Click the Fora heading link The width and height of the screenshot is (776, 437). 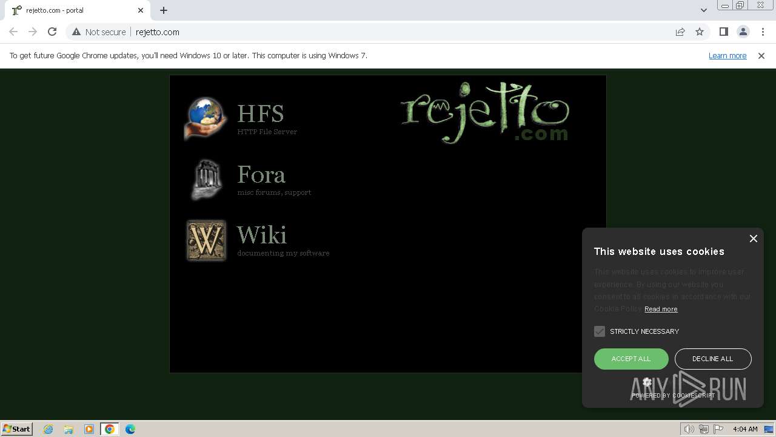pyautogui.click(x=261, y=174)
